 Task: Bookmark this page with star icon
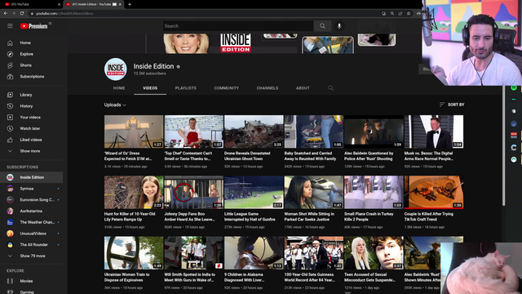(409, 13)
